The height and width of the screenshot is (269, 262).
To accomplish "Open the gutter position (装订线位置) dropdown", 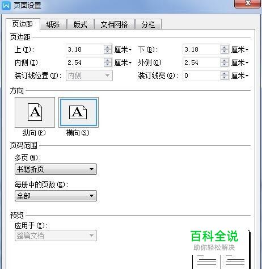I will (89, 75).
